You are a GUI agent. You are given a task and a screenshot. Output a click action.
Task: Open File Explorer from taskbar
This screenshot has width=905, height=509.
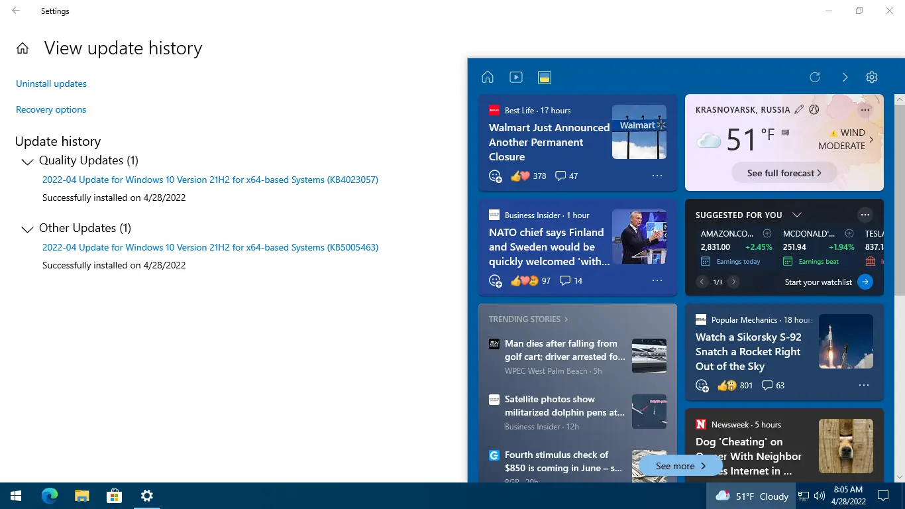(81, 496)
